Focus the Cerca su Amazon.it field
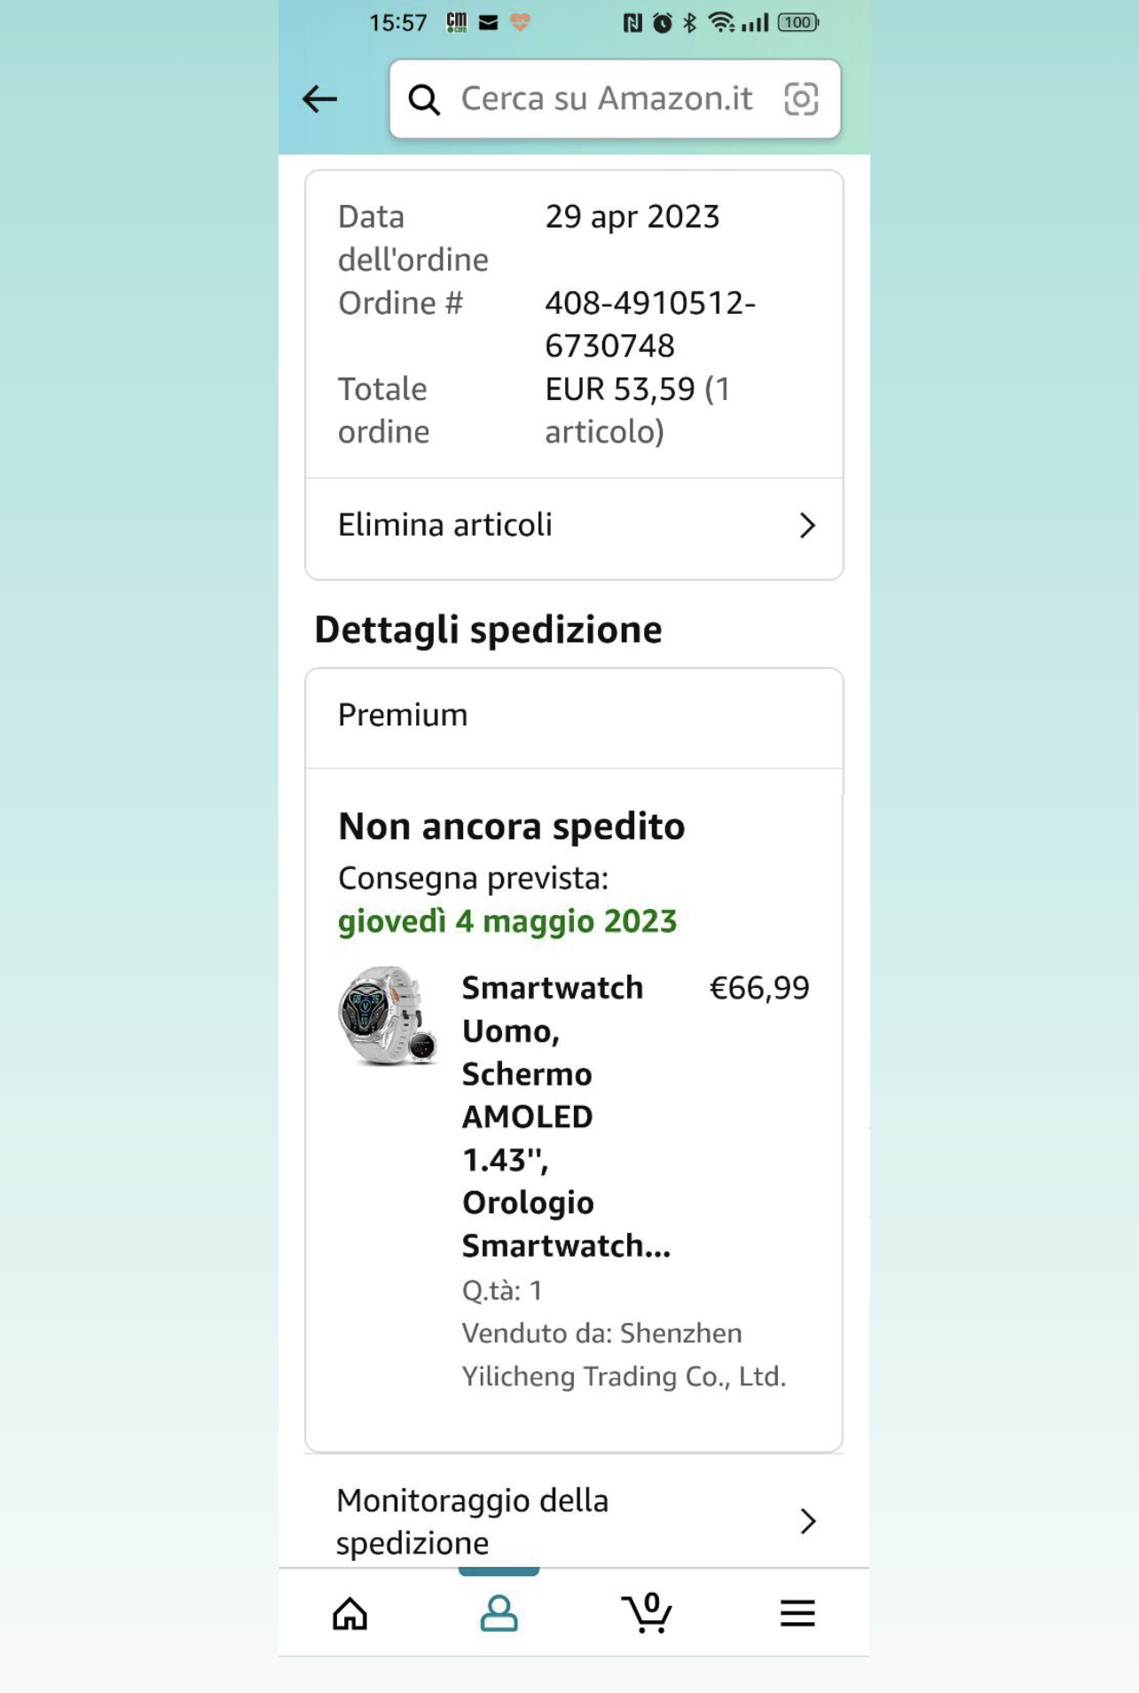Viewport: 1139px width, 1693px height. point(607,99)
